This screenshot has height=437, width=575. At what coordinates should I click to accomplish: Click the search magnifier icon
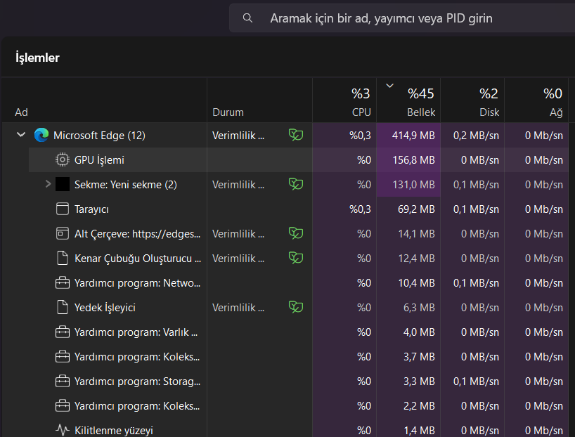247,18
